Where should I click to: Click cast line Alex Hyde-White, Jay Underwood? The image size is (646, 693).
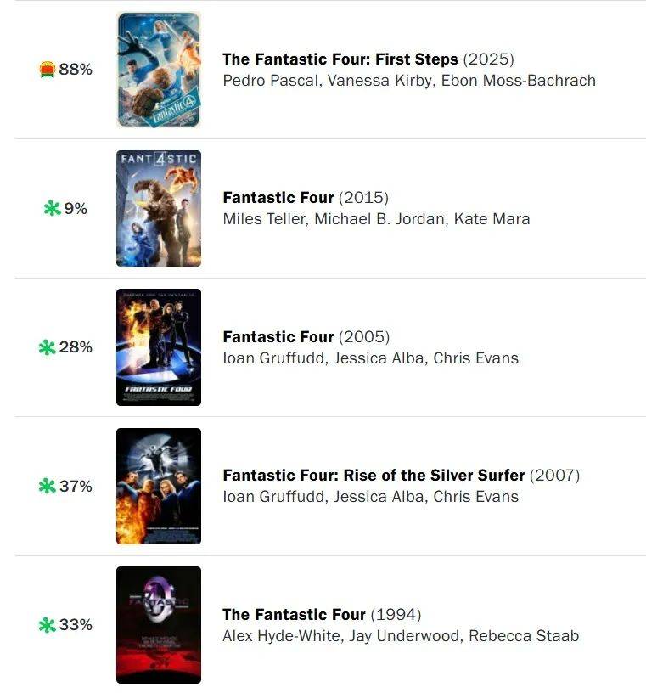click(401, 636)
